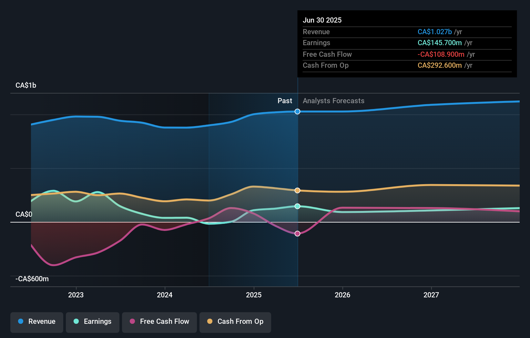Toggle the Earnings legend button
This screenshot has height=338, width=530.
93,322
